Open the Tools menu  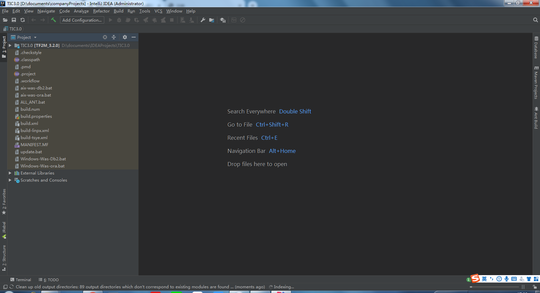(x=145, y=11)
